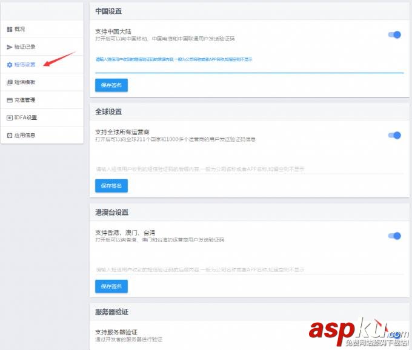Click 保存签名 under 中国设置
412x350 pixels.
tap(111, 85)
